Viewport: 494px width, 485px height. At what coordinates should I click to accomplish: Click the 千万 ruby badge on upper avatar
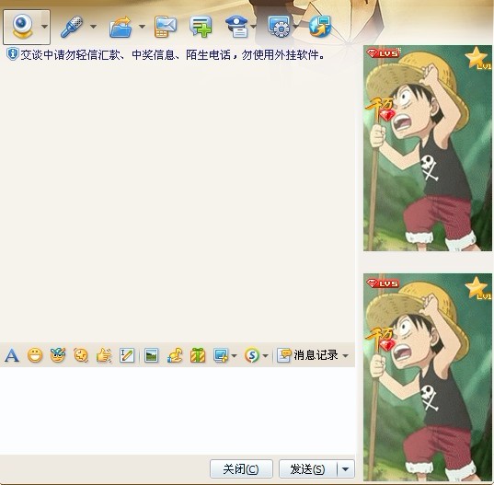(381, 110)
